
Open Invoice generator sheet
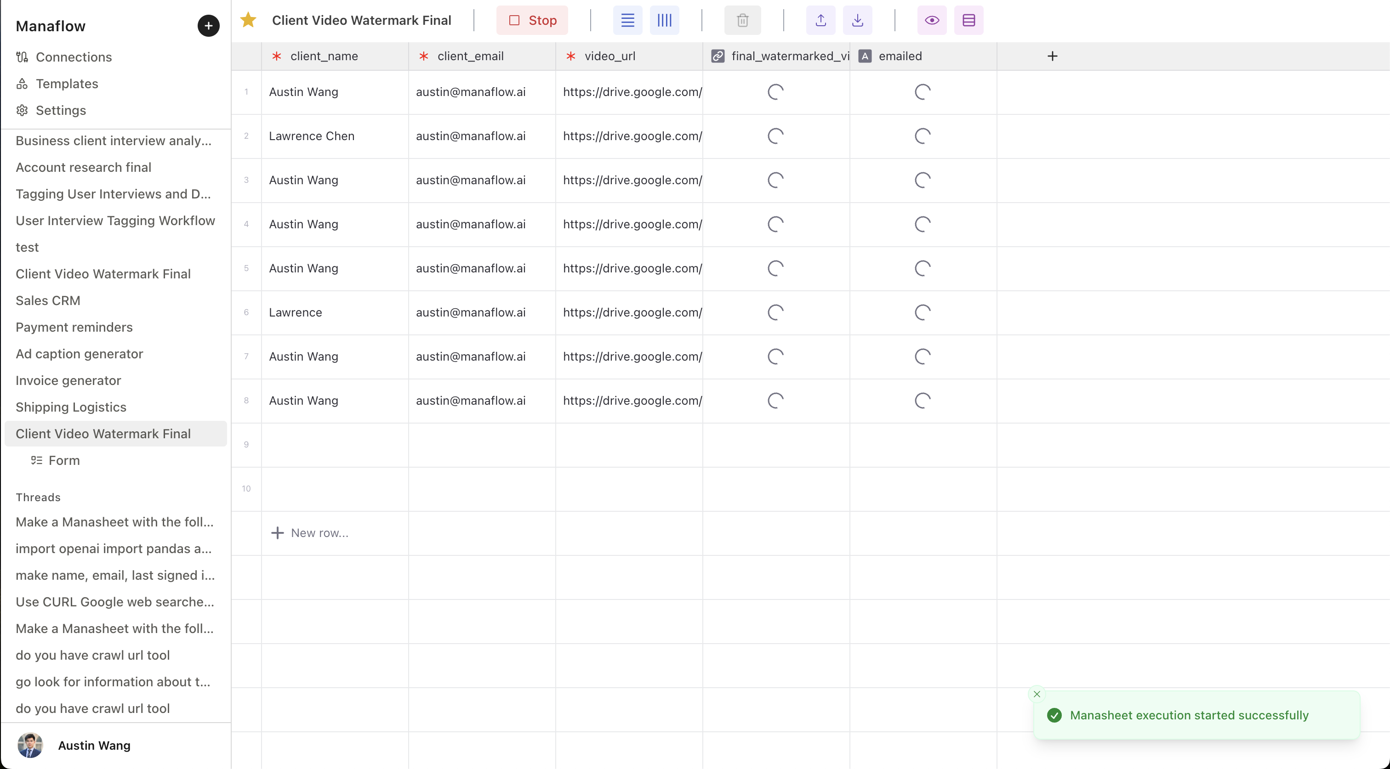pyautogui.click(x=115, y=380)
